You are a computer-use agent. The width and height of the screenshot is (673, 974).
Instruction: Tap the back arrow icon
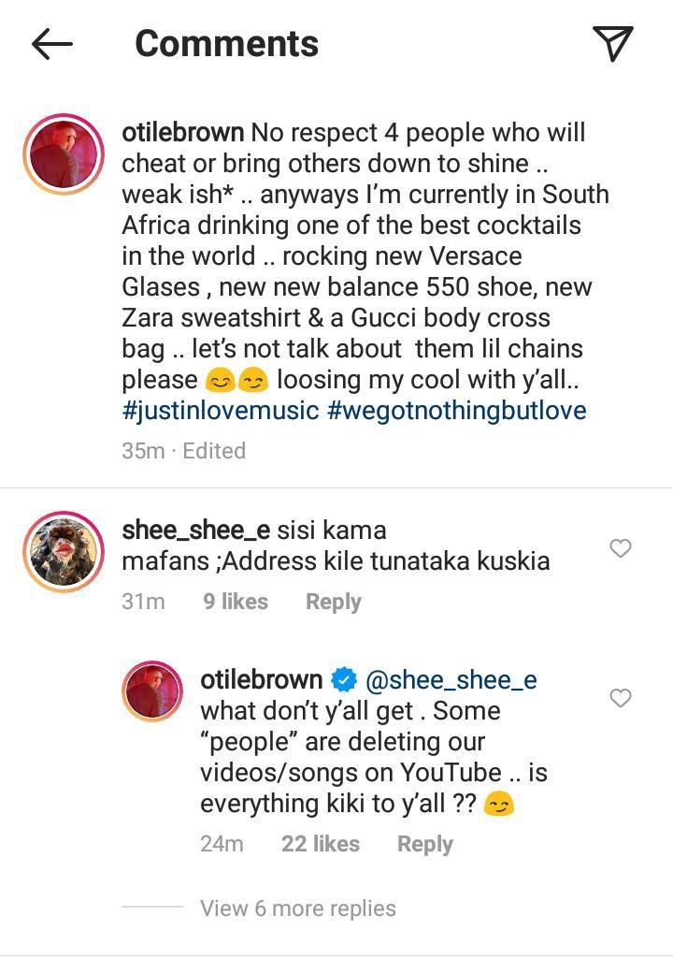coord(51,44)
